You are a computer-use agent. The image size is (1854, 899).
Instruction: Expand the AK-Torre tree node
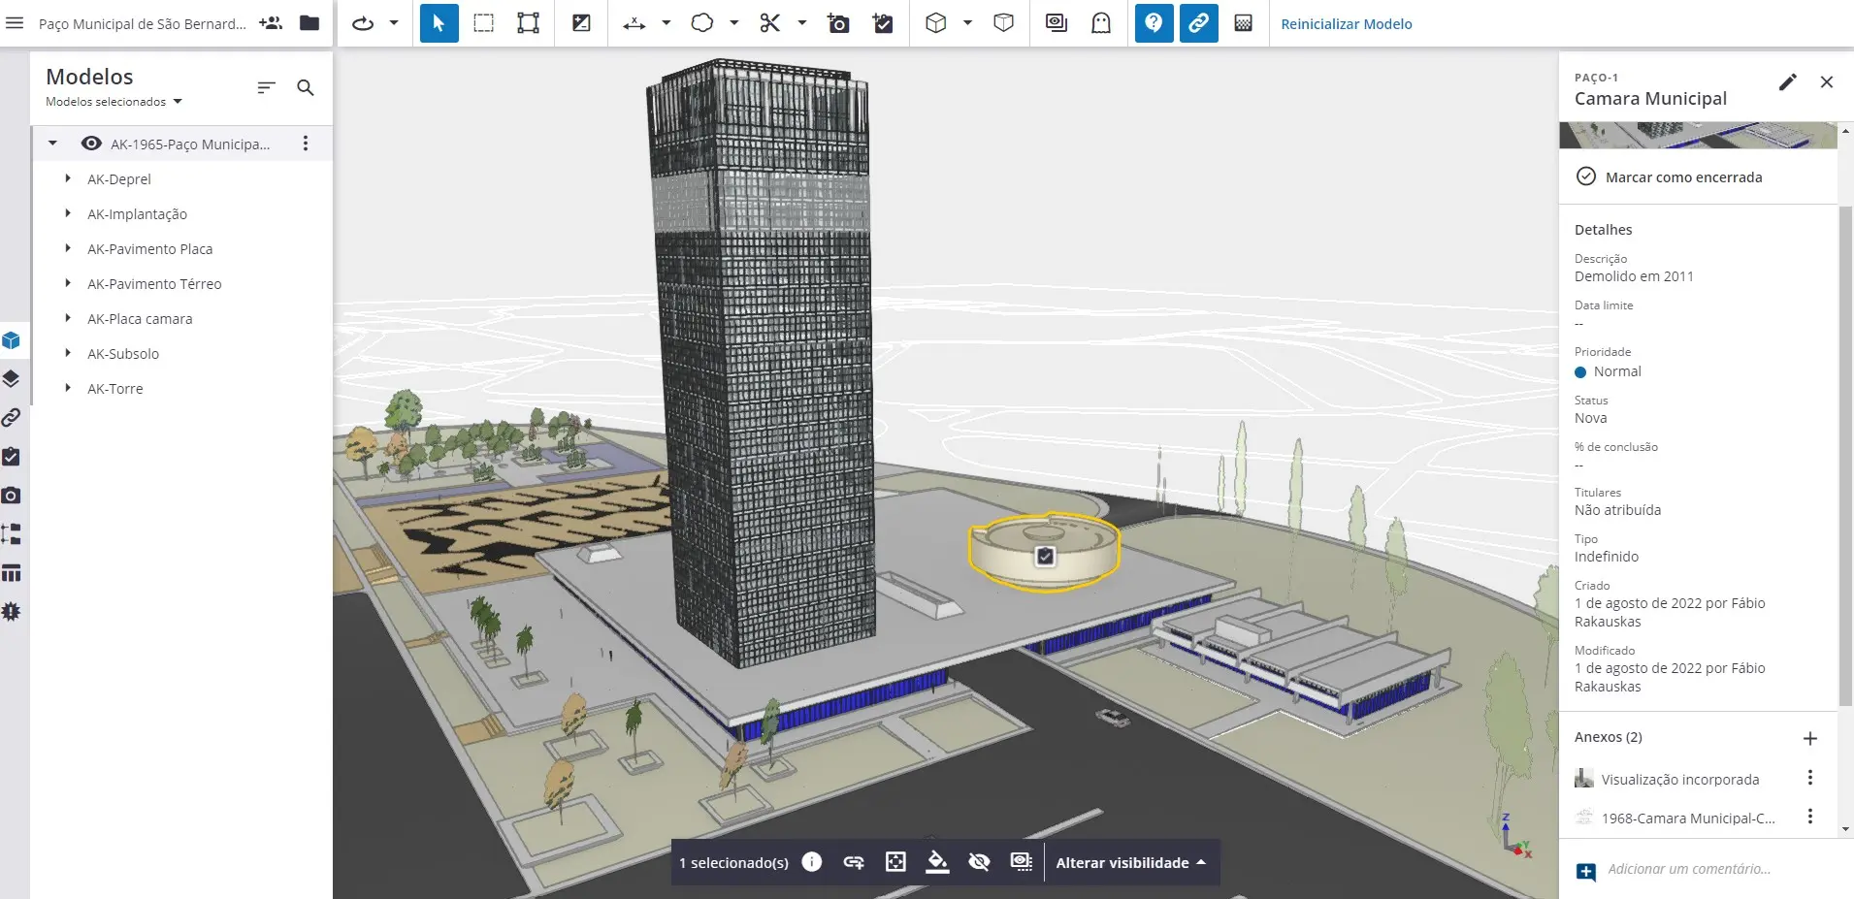(68, 388)
